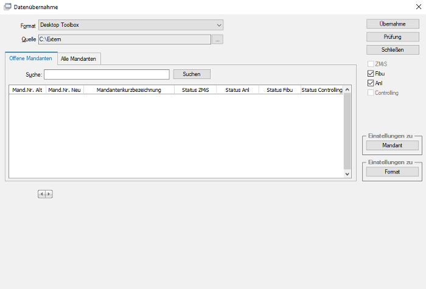
Task: Click the Status Anl column header
Action: (x=237, y=90)
